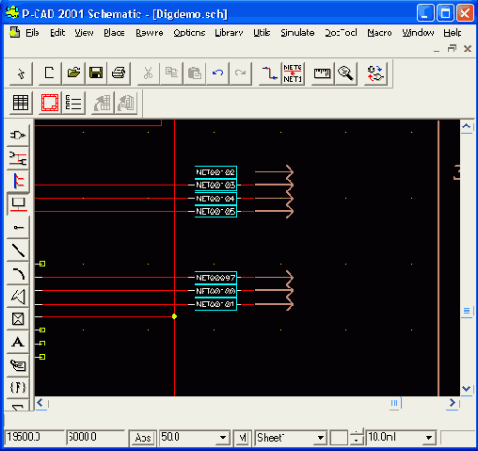Open the Edit menu

coord(57,33)
